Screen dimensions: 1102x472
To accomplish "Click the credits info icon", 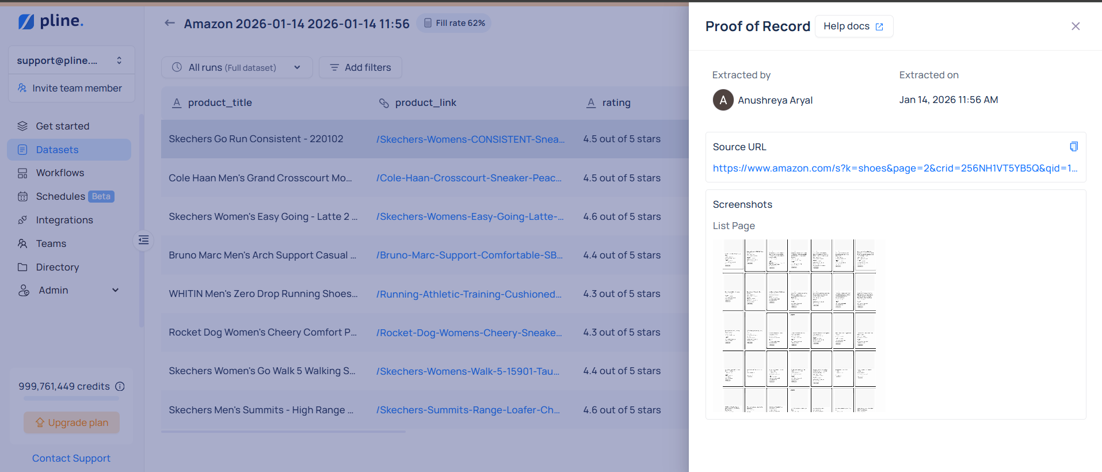I will point(120,386).
